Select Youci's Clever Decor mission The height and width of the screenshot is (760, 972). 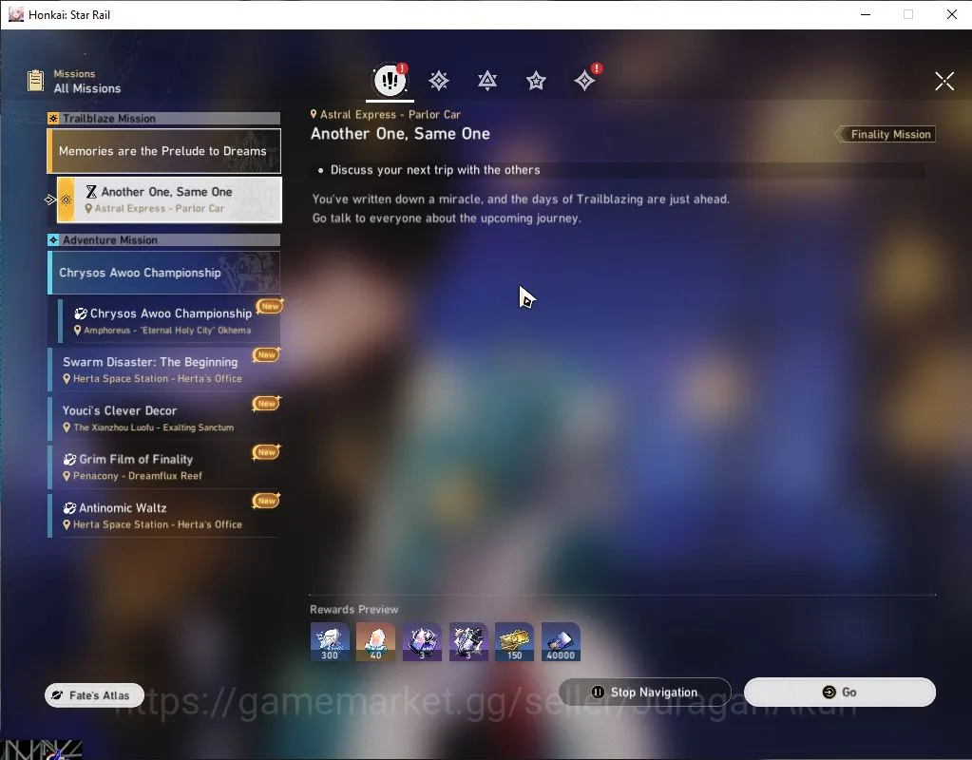click(164, 418)
